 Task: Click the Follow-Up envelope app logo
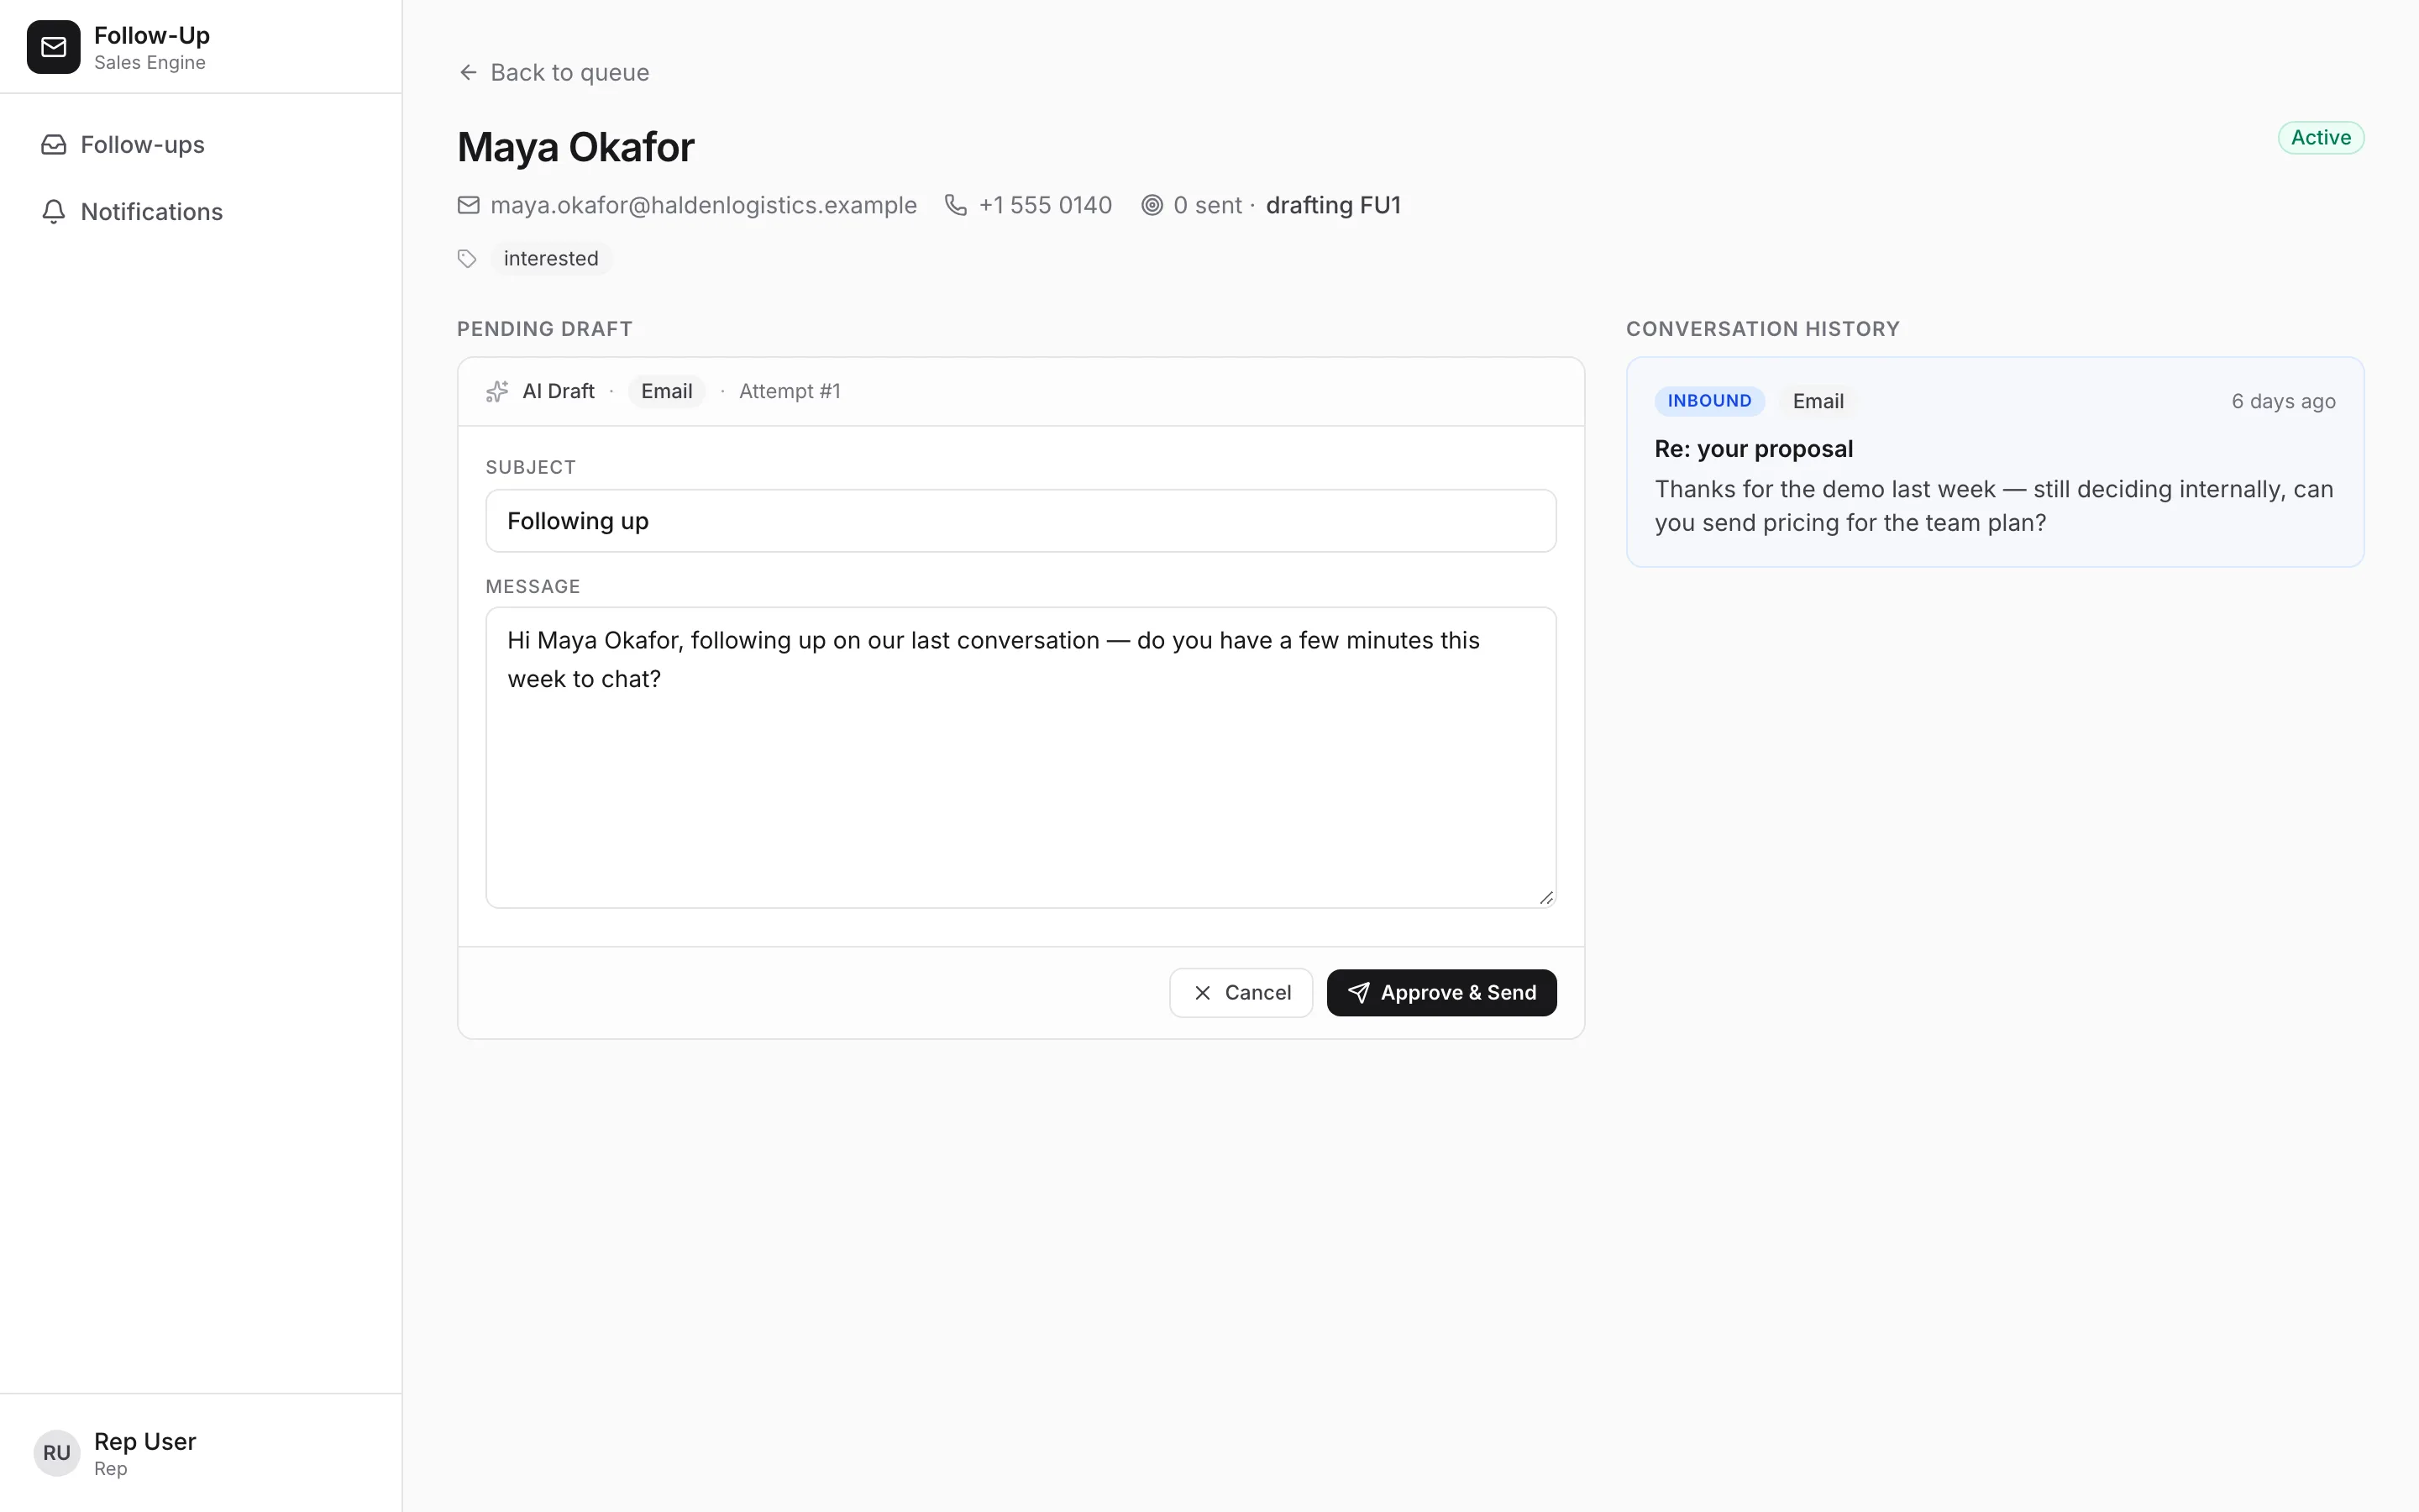pos(53,47)
